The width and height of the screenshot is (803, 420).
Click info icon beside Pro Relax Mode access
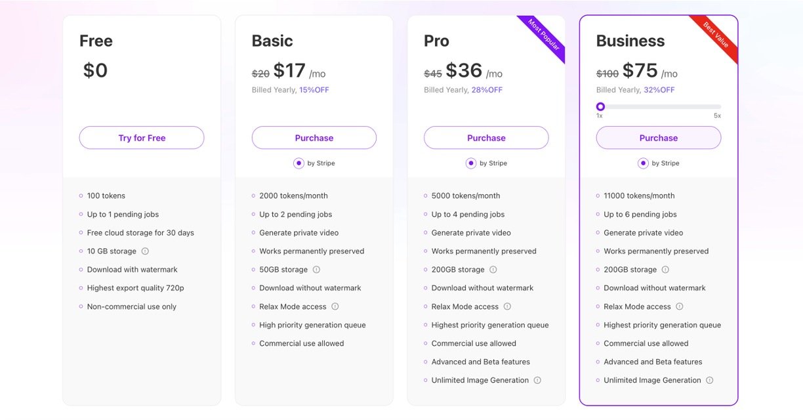[x=507, y=306]
